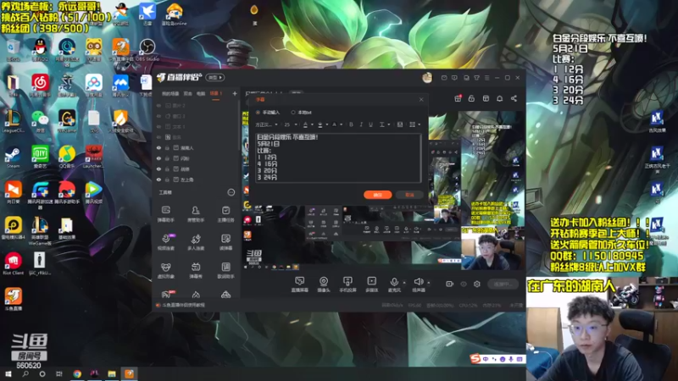Open the hamburger menu in title bar
The width and height of the screenshot is (678, 381).
tap(486, 78)
